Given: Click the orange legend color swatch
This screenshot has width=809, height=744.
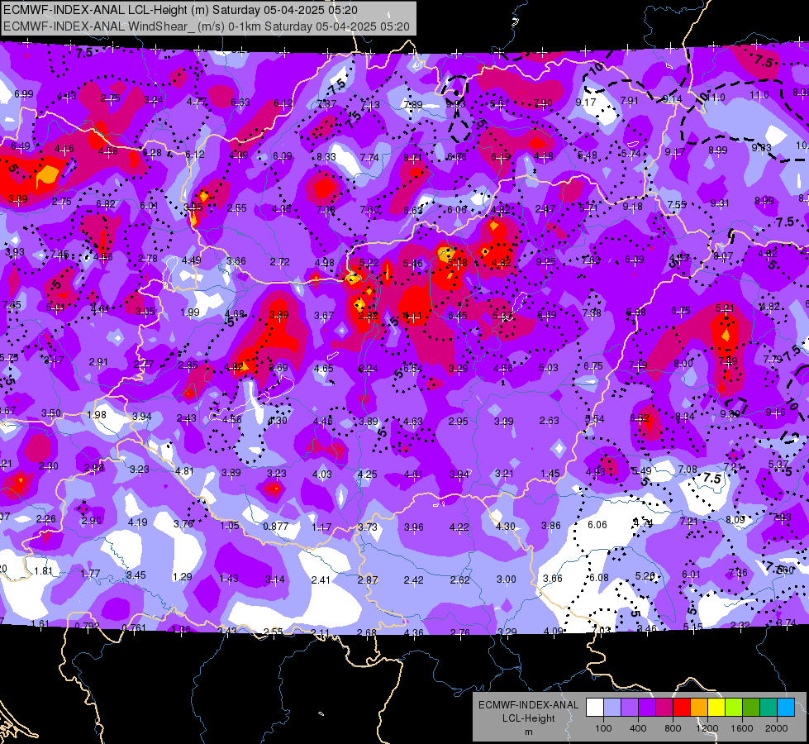Looking at the screenshot, I should pyautogui.click(x=699, y=708).
